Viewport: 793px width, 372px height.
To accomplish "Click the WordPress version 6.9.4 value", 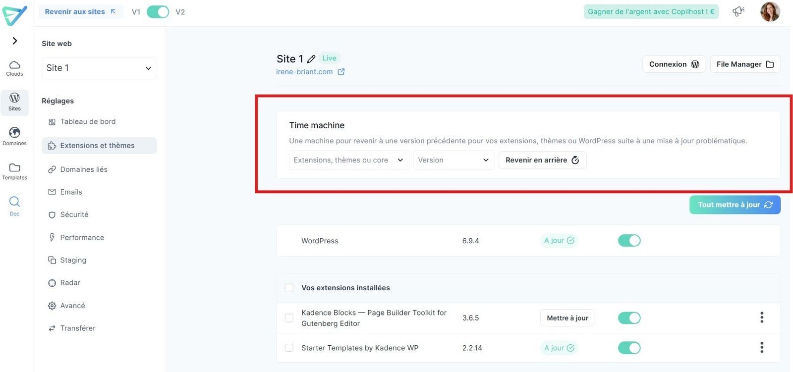I will (x=471, y=241).
